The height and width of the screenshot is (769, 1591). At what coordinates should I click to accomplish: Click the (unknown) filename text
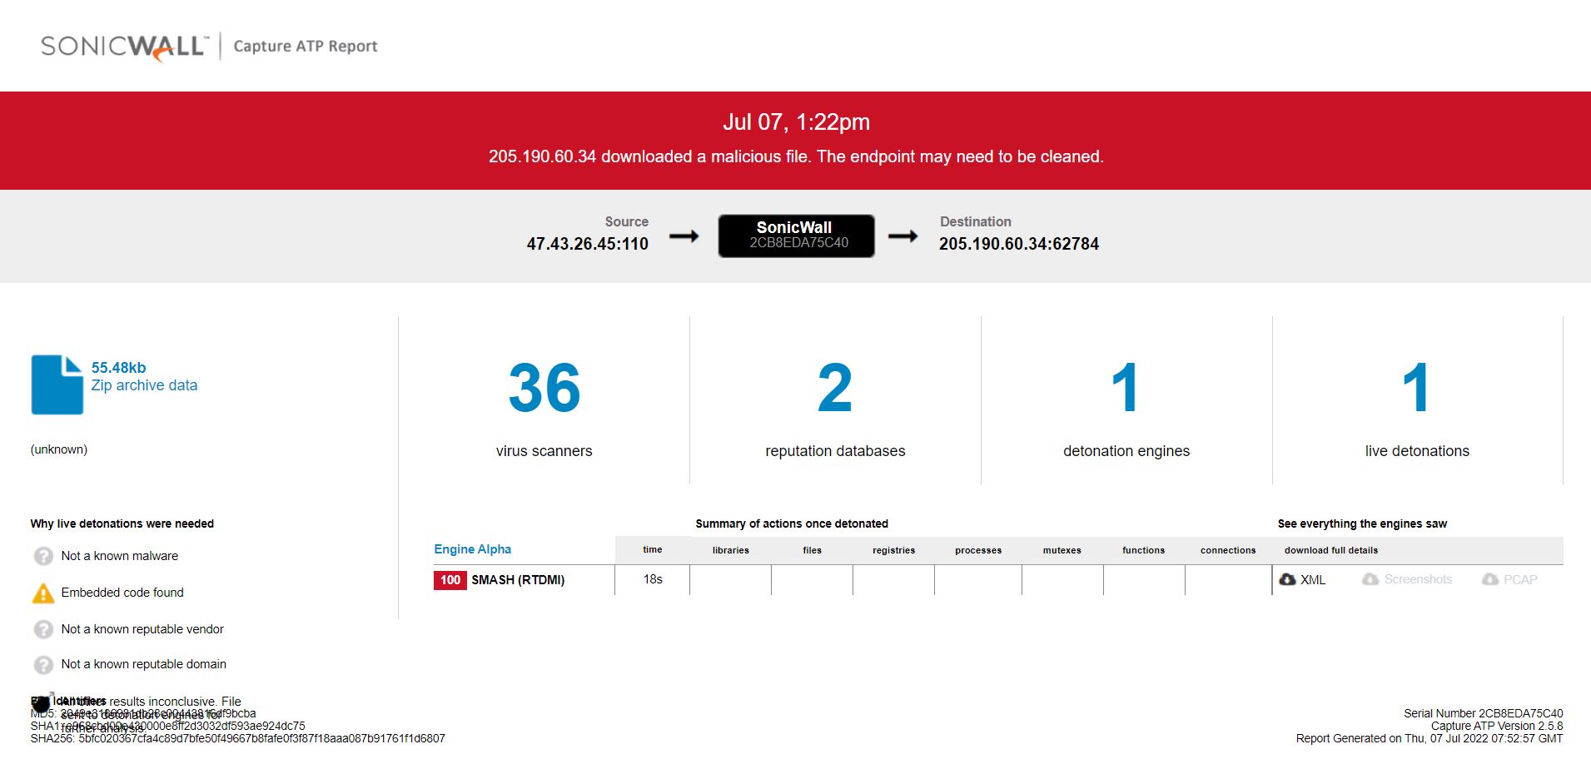59,449
